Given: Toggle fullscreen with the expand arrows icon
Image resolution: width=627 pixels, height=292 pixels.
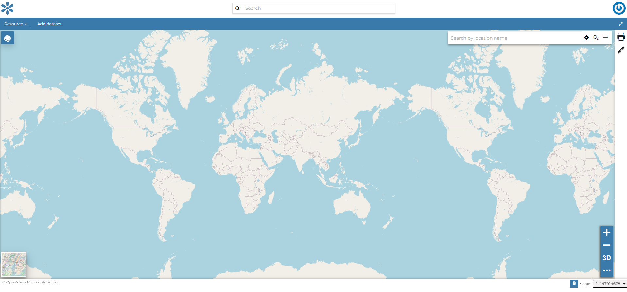Looking at the screenshot, I should click(x=621, y=24).
